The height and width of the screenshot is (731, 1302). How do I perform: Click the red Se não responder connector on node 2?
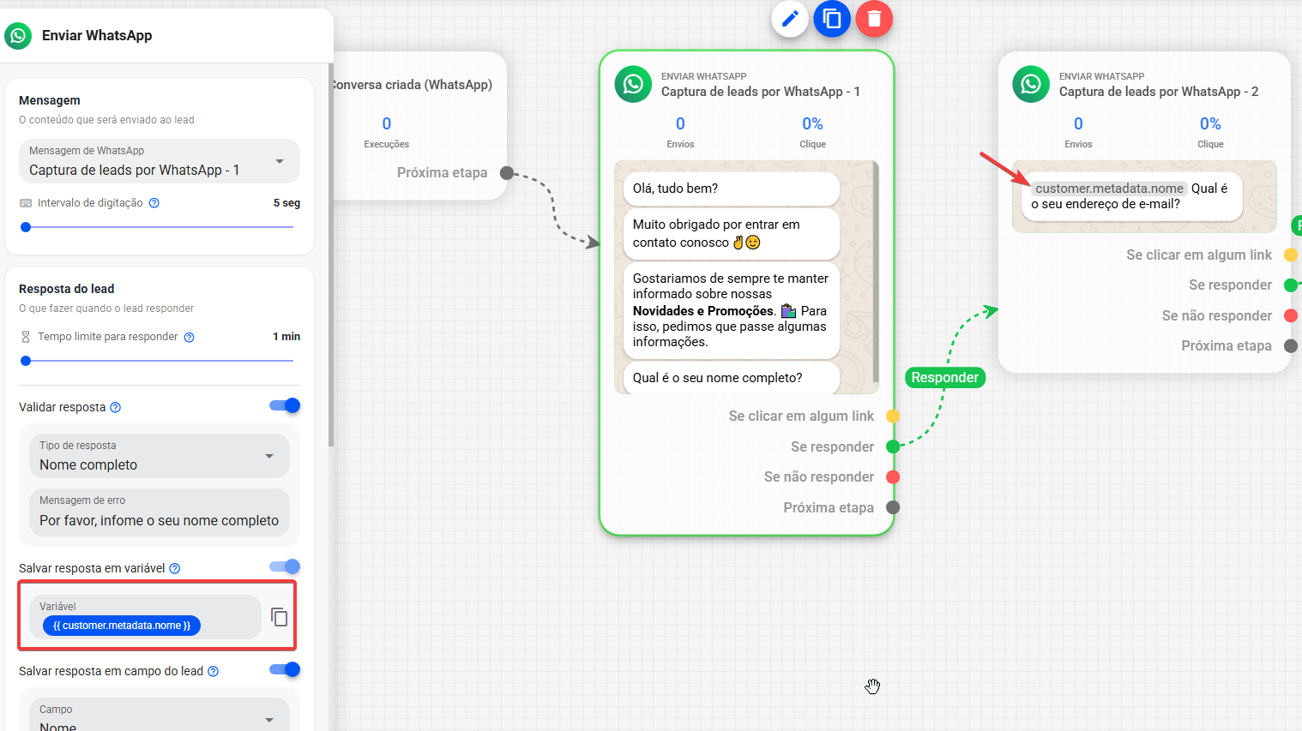(x=1291, y=315)
